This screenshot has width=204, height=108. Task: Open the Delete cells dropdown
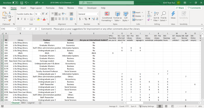point(143,16)
